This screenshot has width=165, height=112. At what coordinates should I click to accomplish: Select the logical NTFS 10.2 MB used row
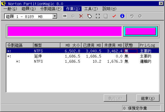tap(83, 61)
